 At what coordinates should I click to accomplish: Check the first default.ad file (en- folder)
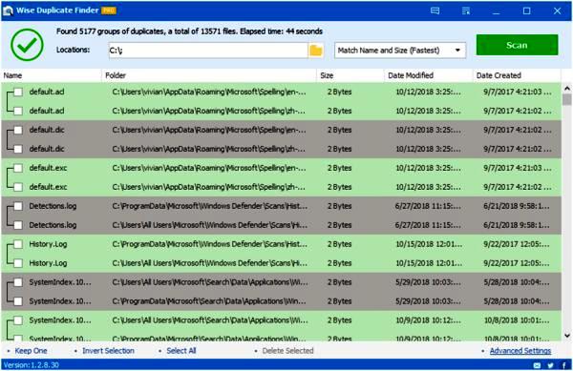tap(18, 92)
